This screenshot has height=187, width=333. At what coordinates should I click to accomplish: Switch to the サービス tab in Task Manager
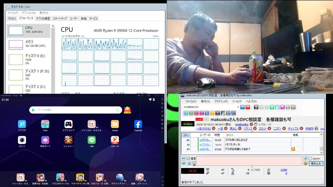tap(93, 19)
